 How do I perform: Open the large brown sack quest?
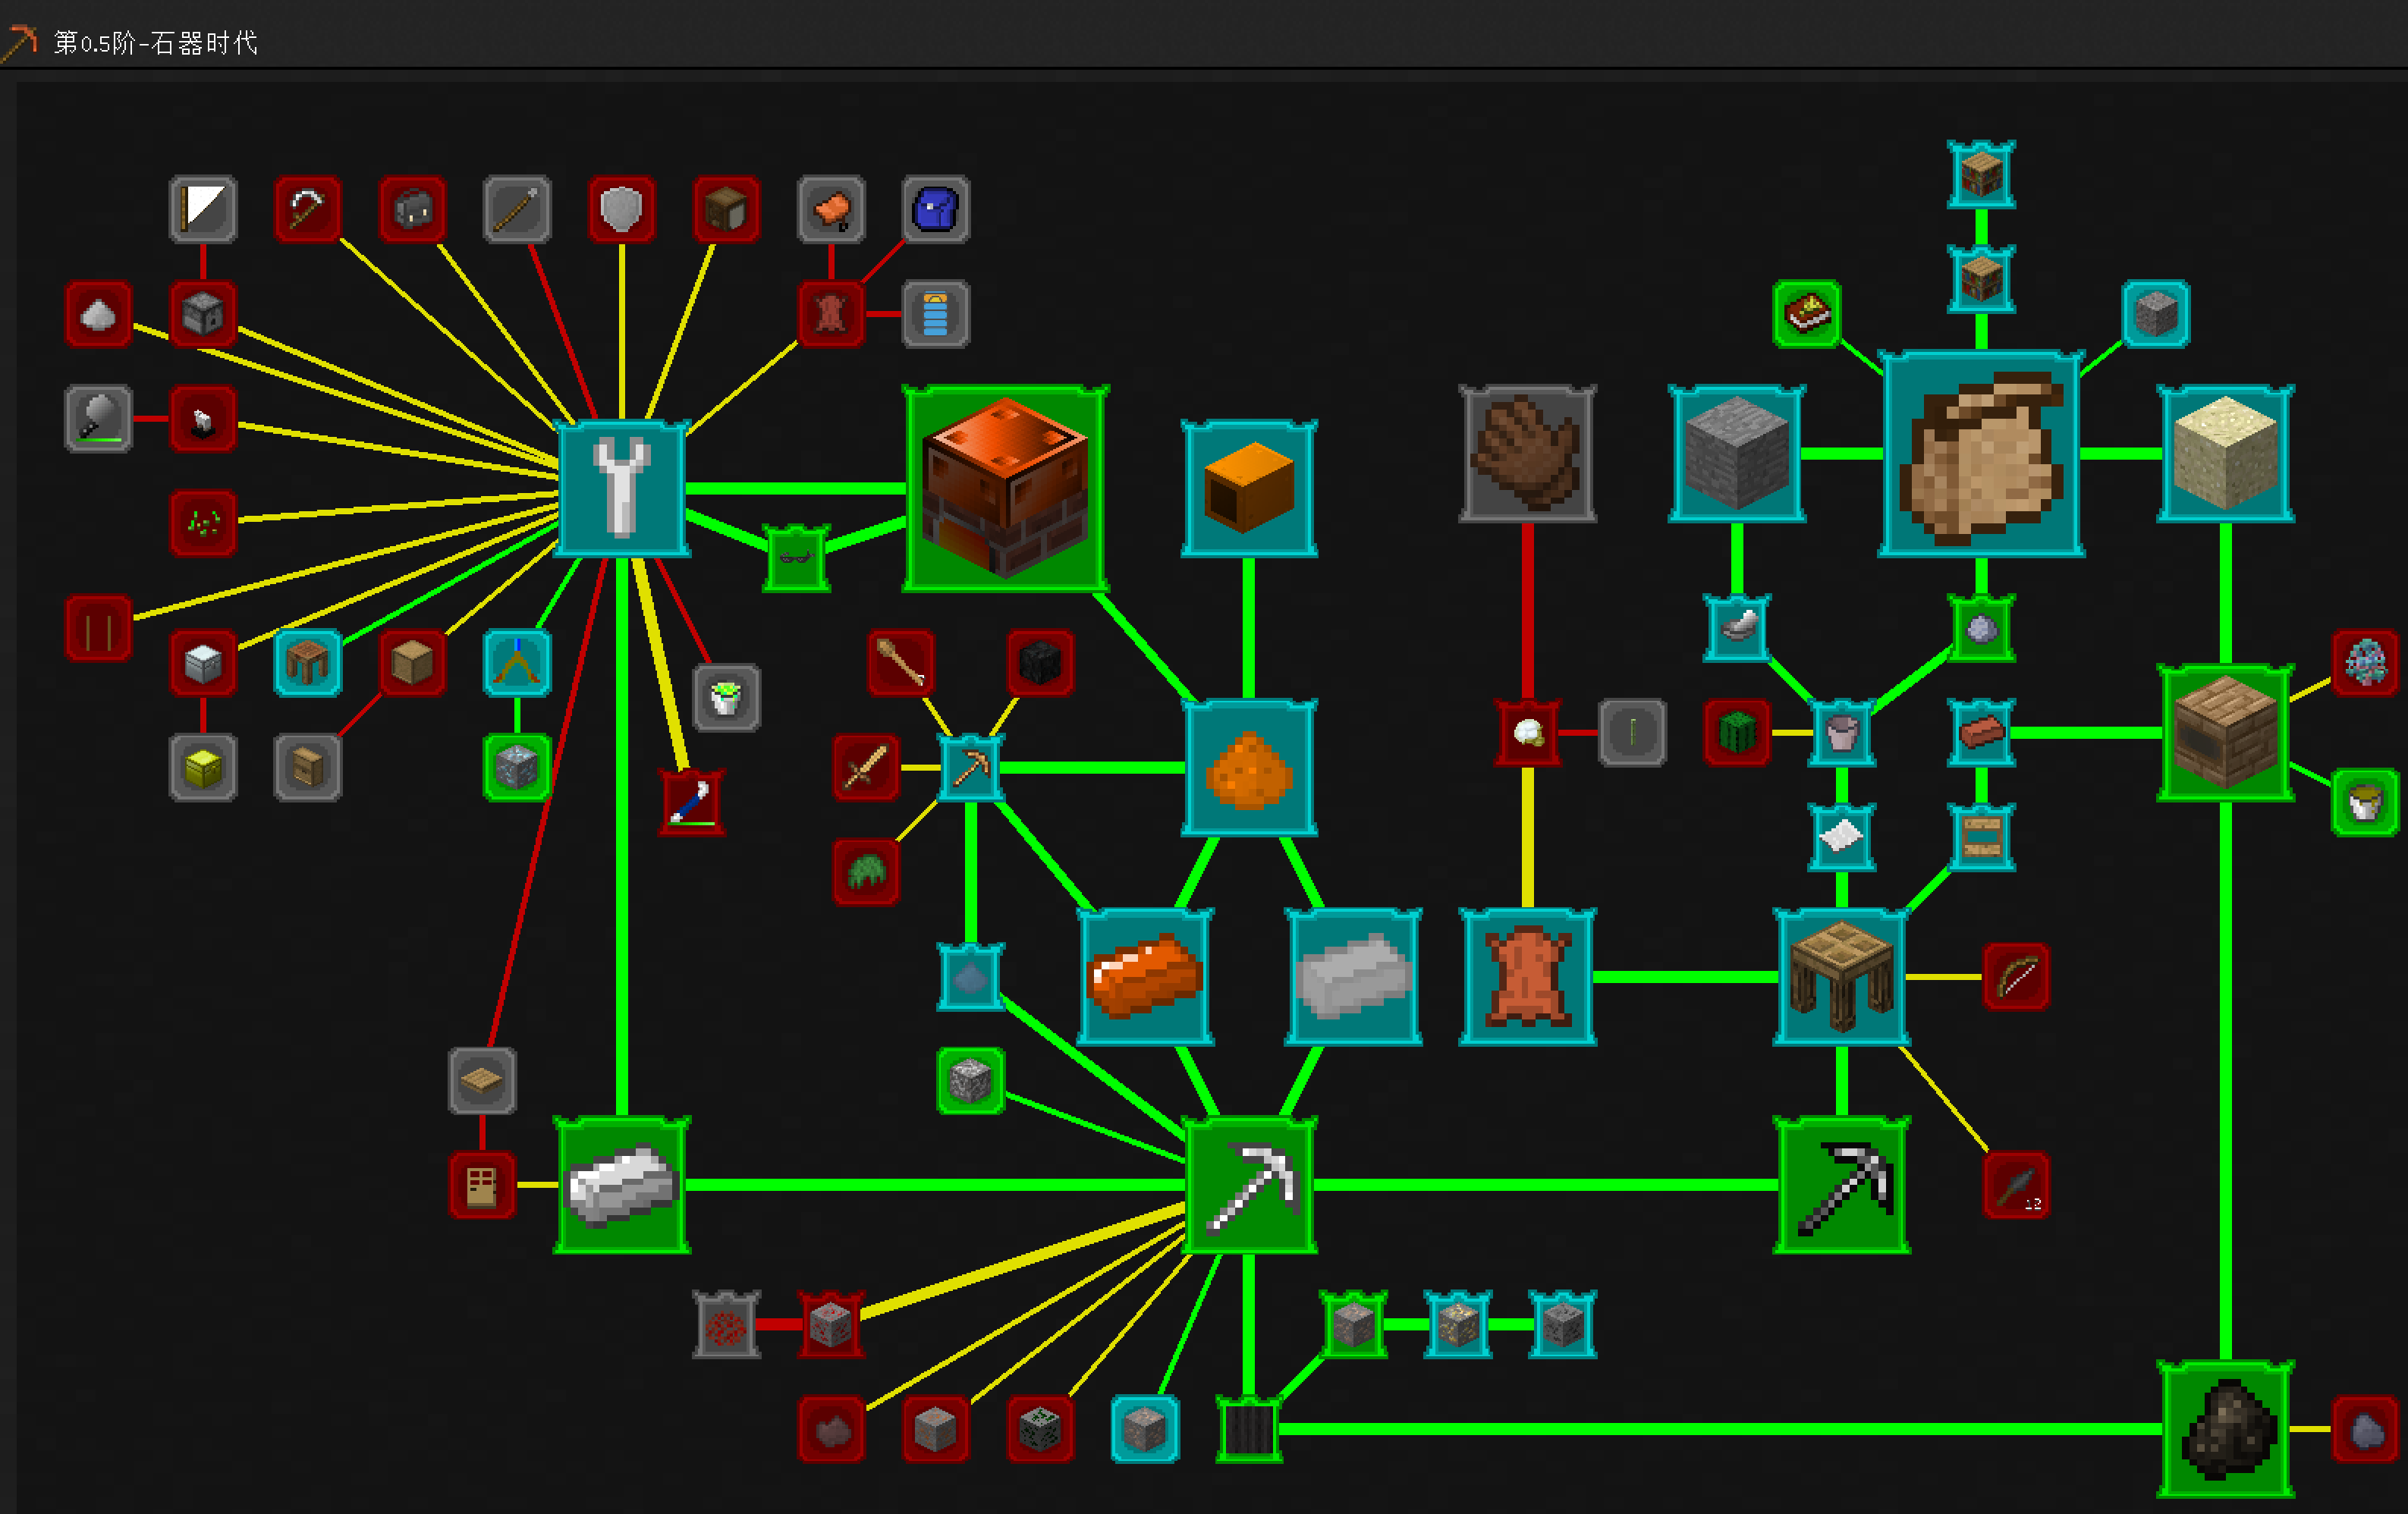point(1981,453)
